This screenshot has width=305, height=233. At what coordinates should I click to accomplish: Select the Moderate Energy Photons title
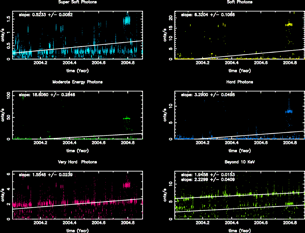coord(77,82)
